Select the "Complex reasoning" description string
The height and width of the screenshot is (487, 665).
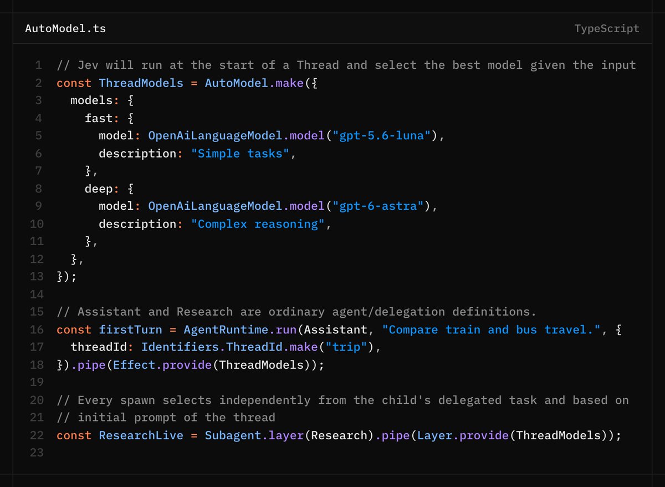coord(258,224)
